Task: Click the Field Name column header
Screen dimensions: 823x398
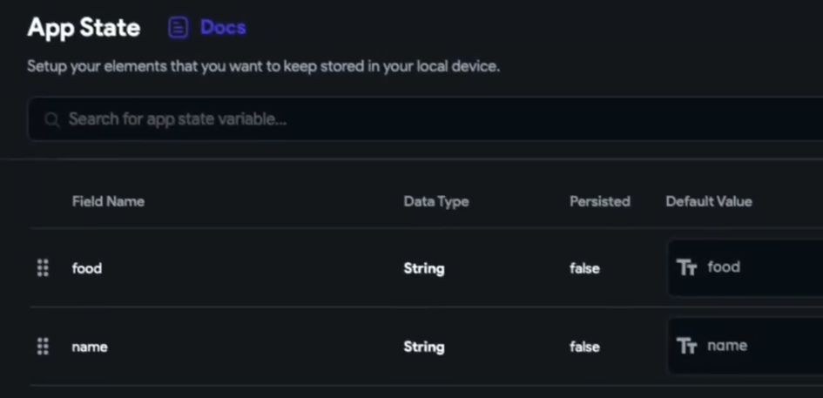Action: (x=108, y=201)
